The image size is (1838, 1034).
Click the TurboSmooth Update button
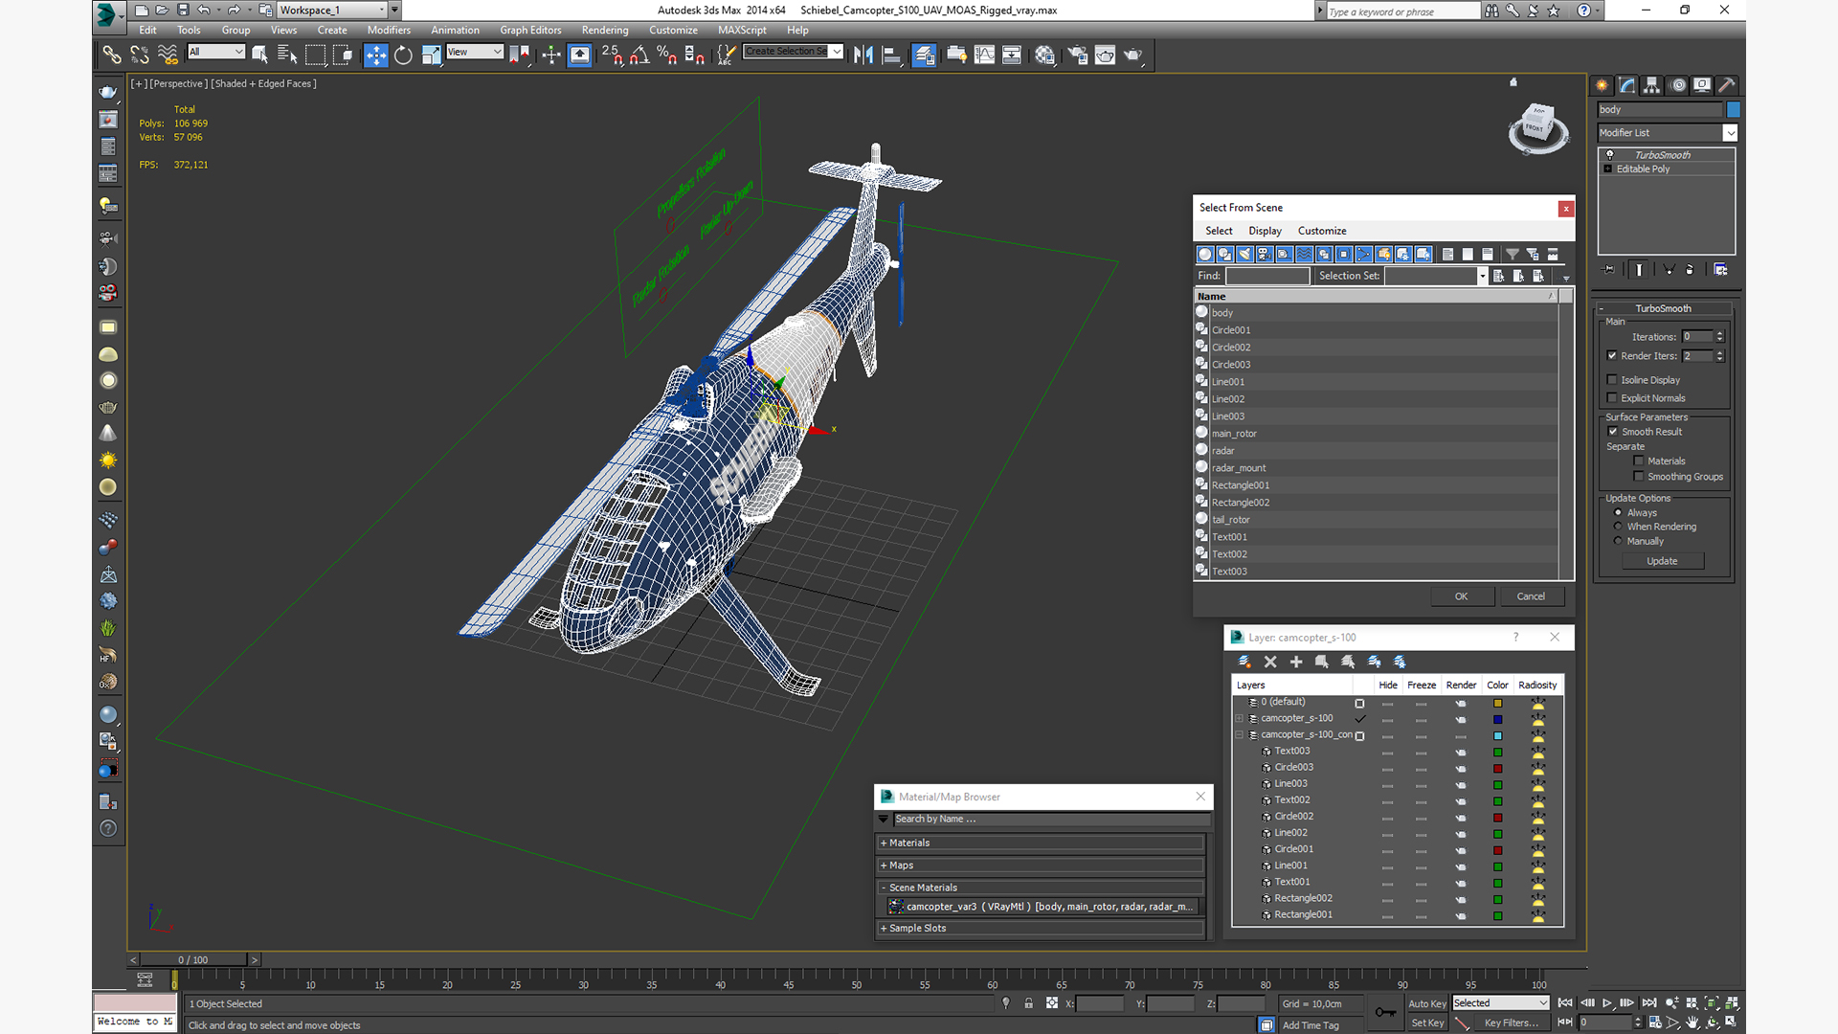(x=1662, y=561)
